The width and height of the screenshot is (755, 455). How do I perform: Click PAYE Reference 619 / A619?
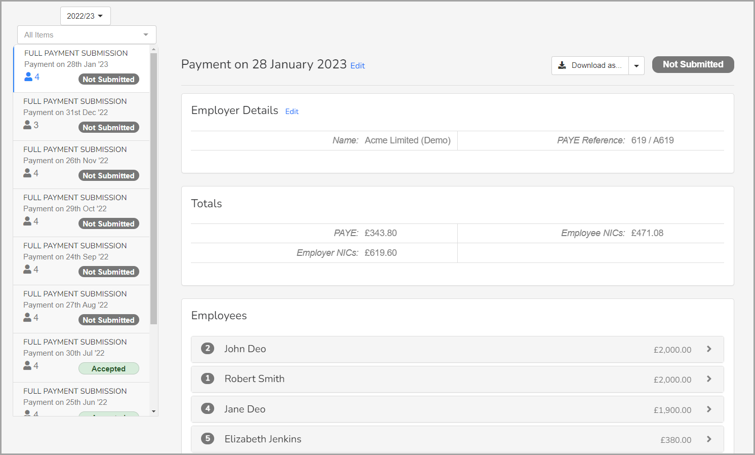[652, 140]
